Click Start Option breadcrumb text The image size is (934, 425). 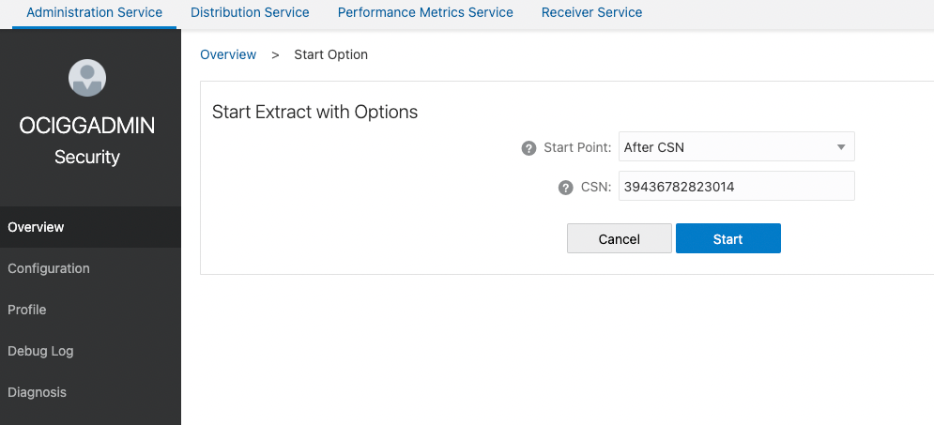[x=330, y=54]
